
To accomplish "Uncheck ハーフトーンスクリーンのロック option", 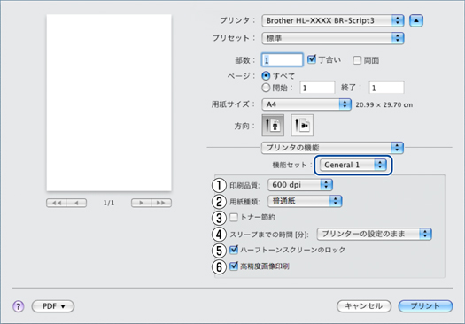I will (x=234, y=250).
